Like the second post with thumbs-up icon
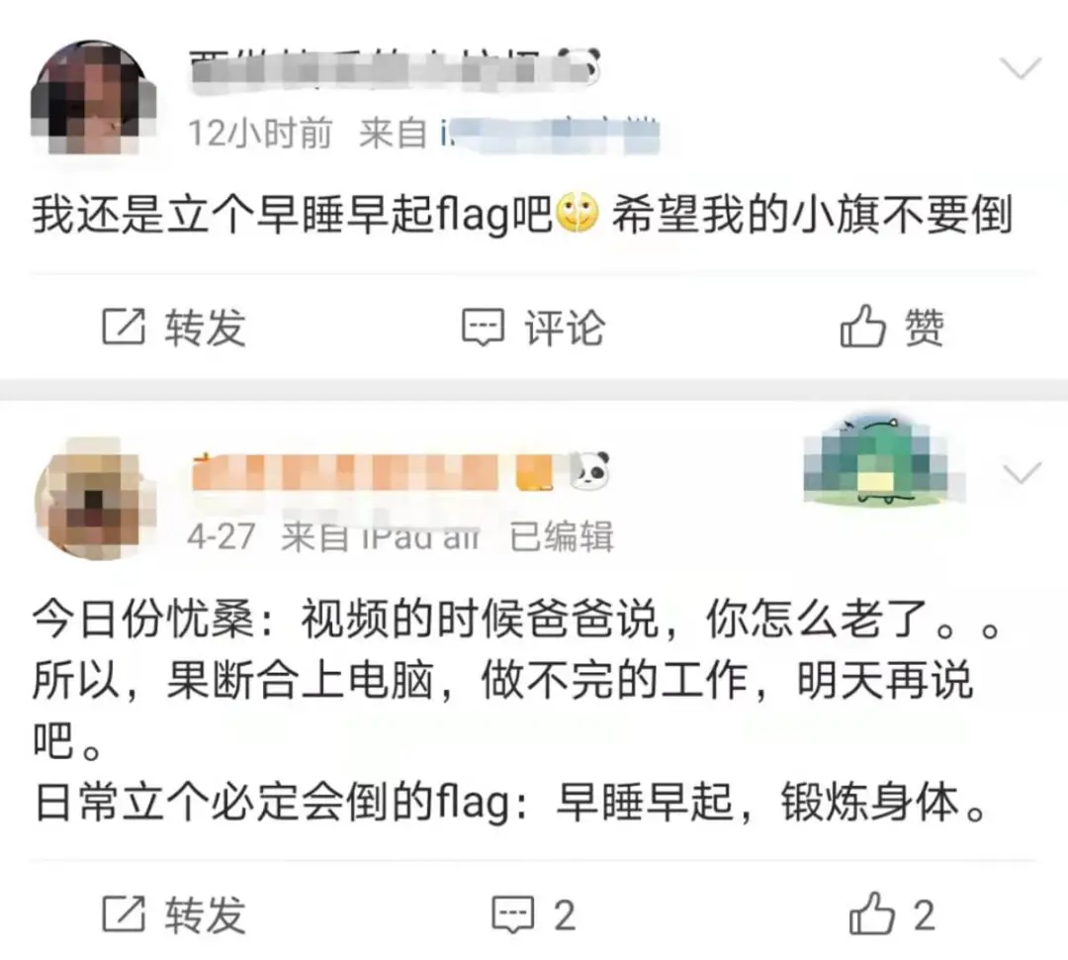 point(872,912)
